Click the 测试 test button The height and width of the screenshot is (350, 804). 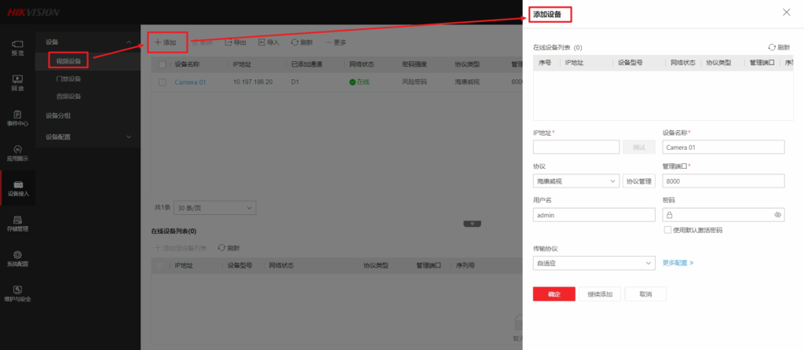[639, 147]
